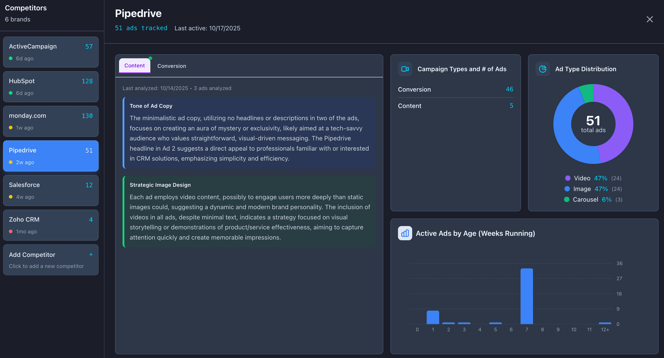The width and height of the screenshot is (664, 358).
Task: Click the bar chart icon on Active Ads by Age
Action: (x=405, y=233)
